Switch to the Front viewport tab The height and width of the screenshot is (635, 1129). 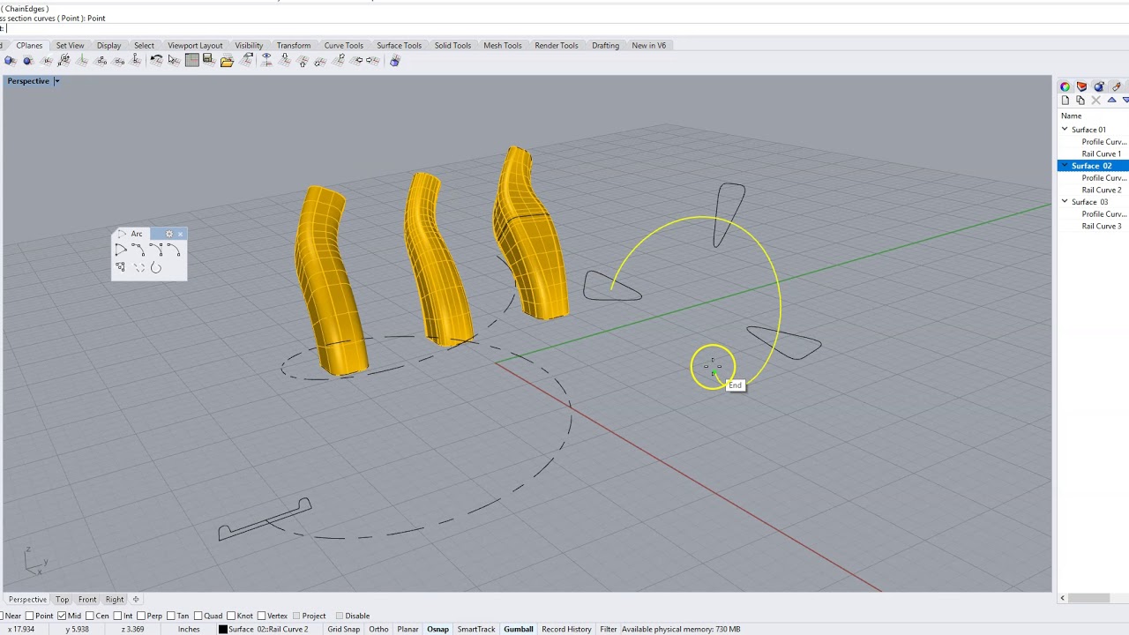[87, 600]
